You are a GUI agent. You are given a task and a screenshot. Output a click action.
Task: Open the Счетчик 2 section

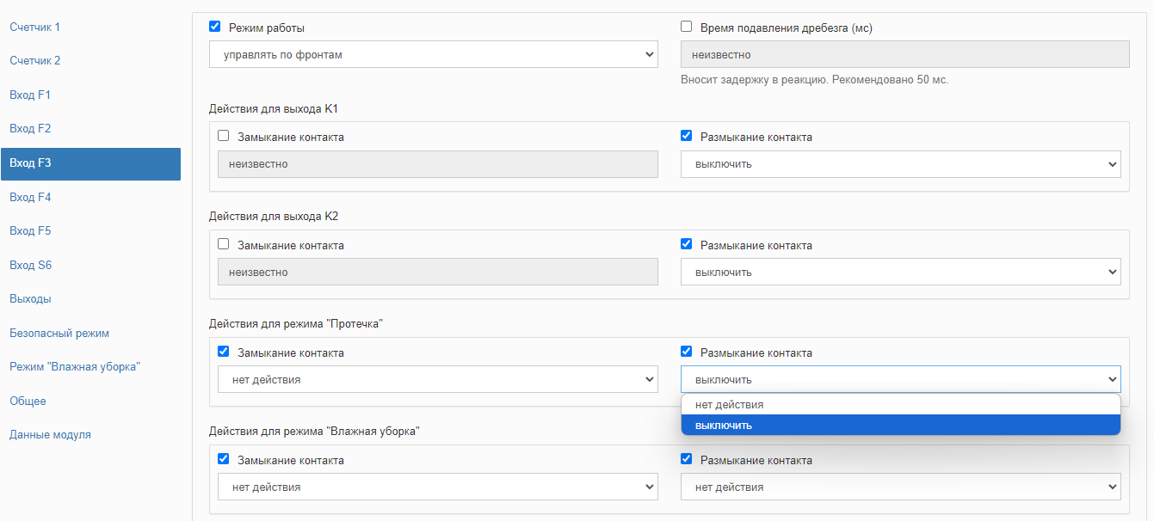(x=35, y=60)
